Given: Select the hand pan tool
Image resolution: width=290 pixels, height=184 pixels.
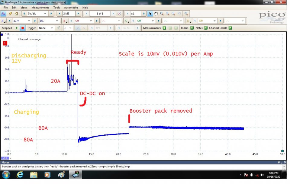Looking at the screenshot, I should (156, 14).
